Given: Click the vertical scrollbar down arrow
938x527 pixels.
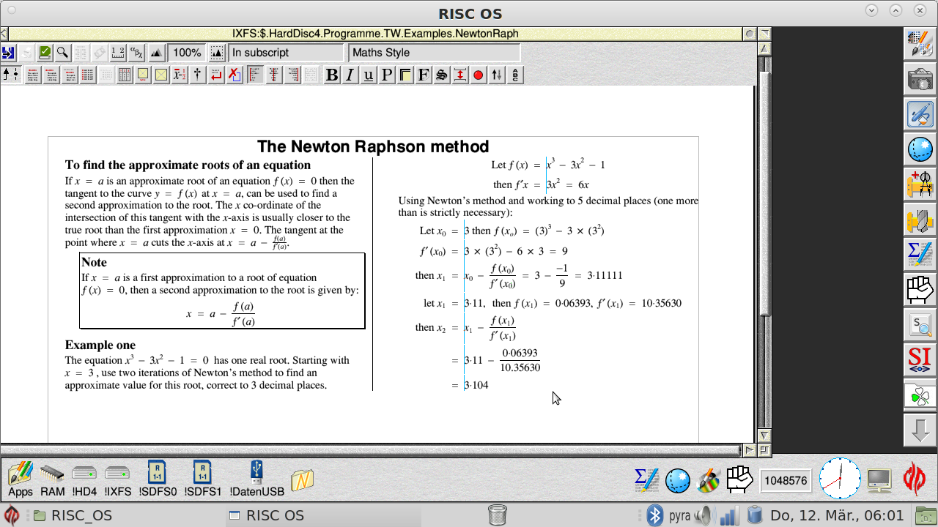Looking at the screenshot, I should (764, 436).
